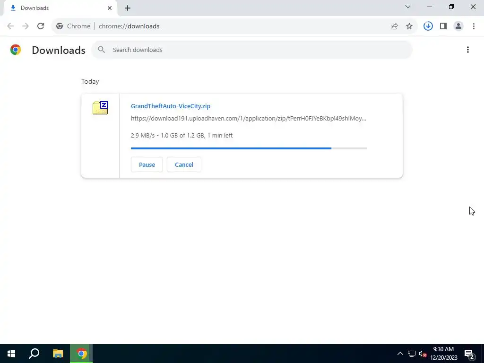Pause the ViceCity download
This screenshot has height=363, width=484.
[x=147, y=164]
